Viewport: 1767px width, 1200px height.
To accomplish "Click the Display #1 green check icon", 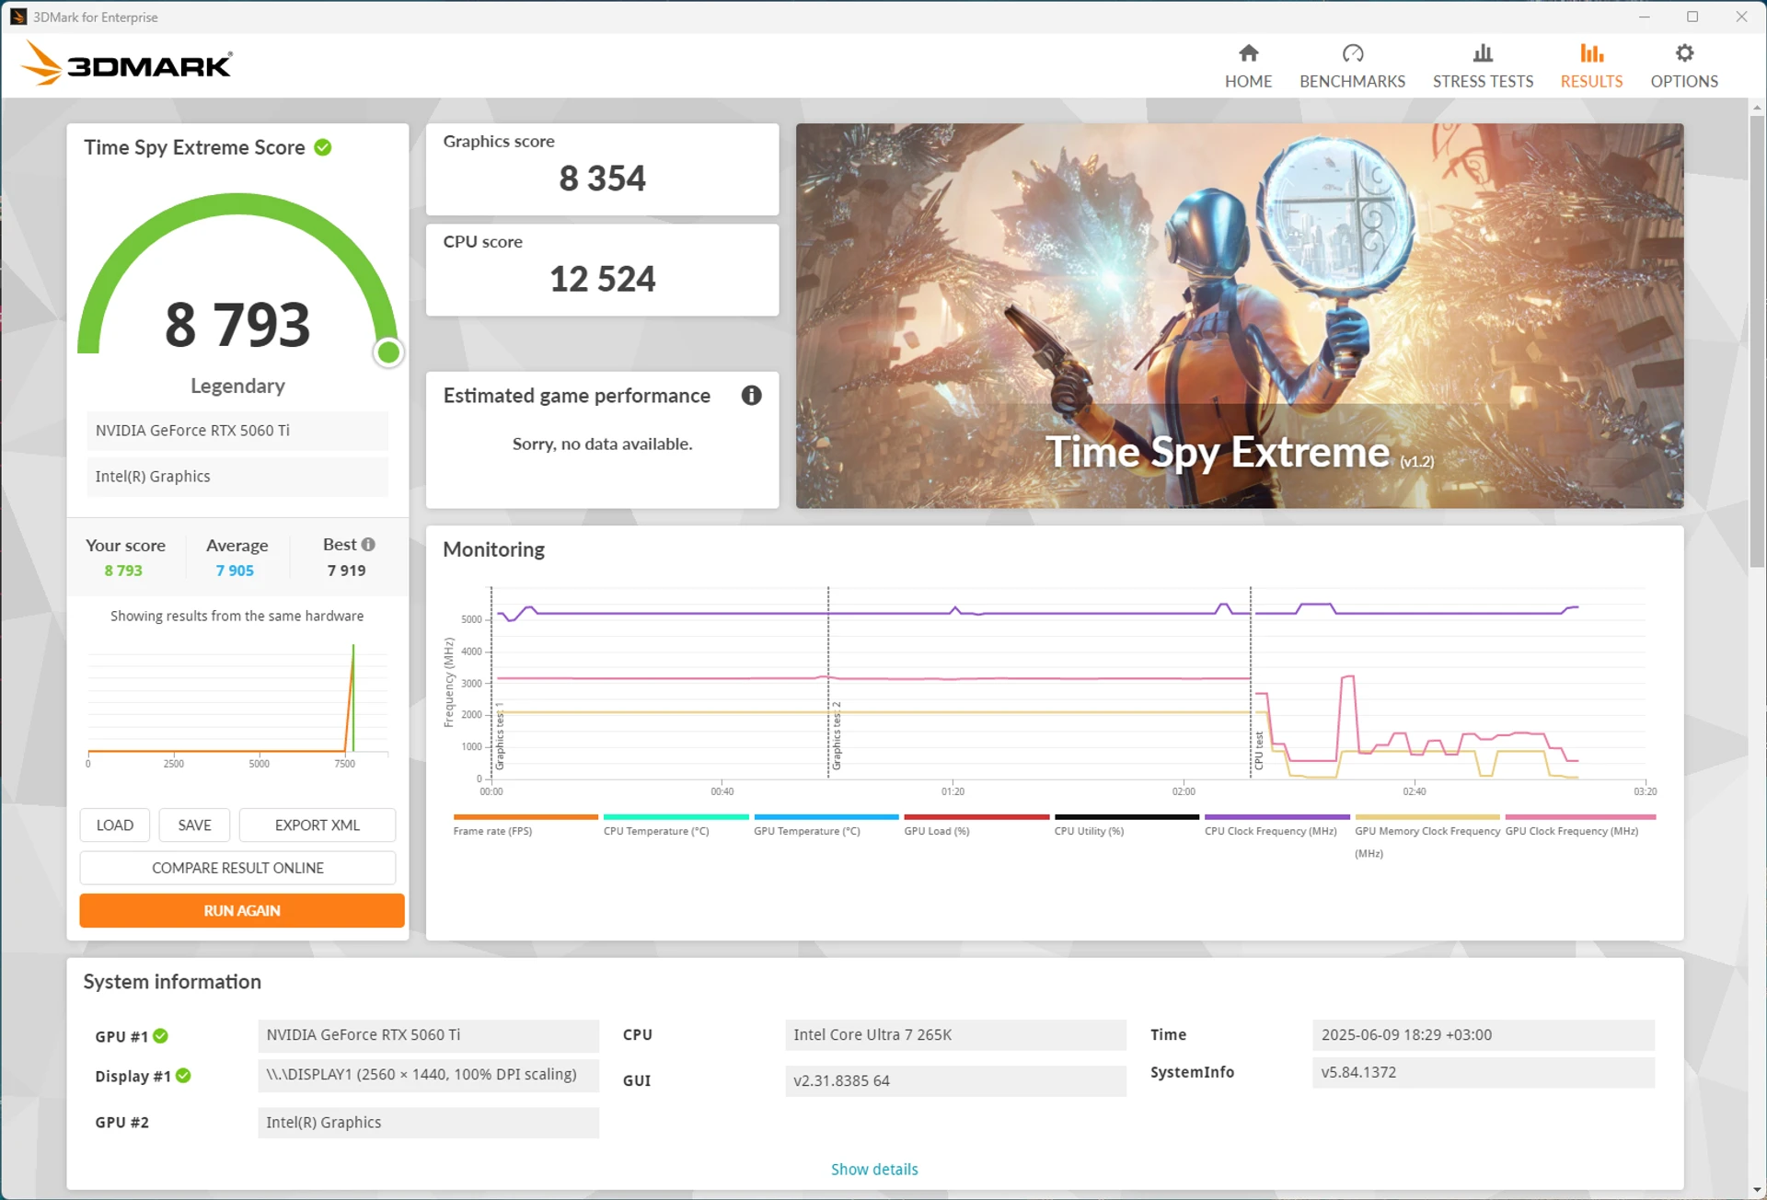I will tap(183, 1076).
